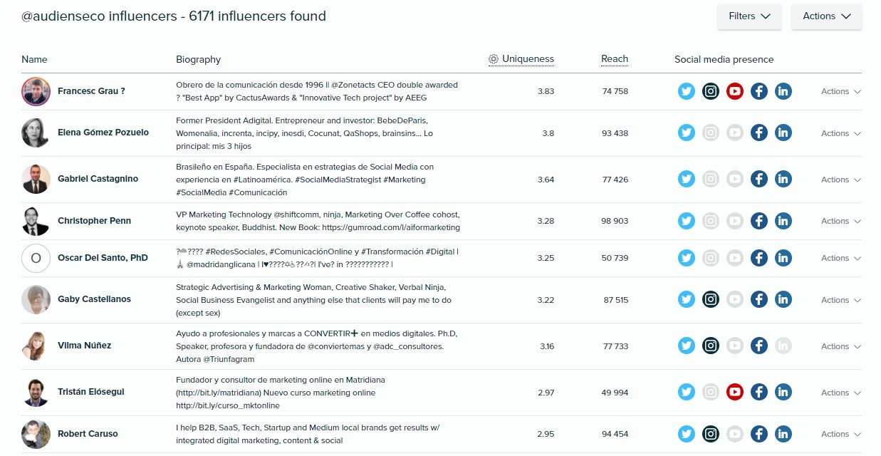Click Gabriel Castagnino's greyed-out Instagram icon
This screenshot has height=456, width=881.
pyautogui.click(x=711, y=180)
